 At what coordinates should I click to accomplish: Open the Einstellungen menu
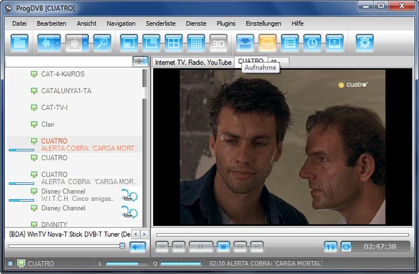pyautogui.click(x=263, y=23)
